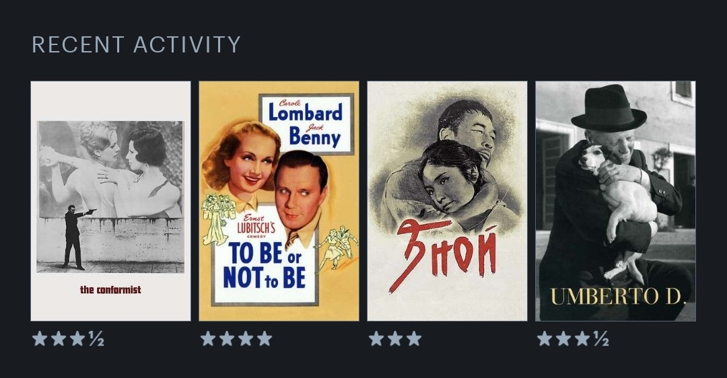Image resolution: width=727 pixels, height=378 pixels.
Task: Click third star under Umberto D.
Action: click(x=582, y=338)
